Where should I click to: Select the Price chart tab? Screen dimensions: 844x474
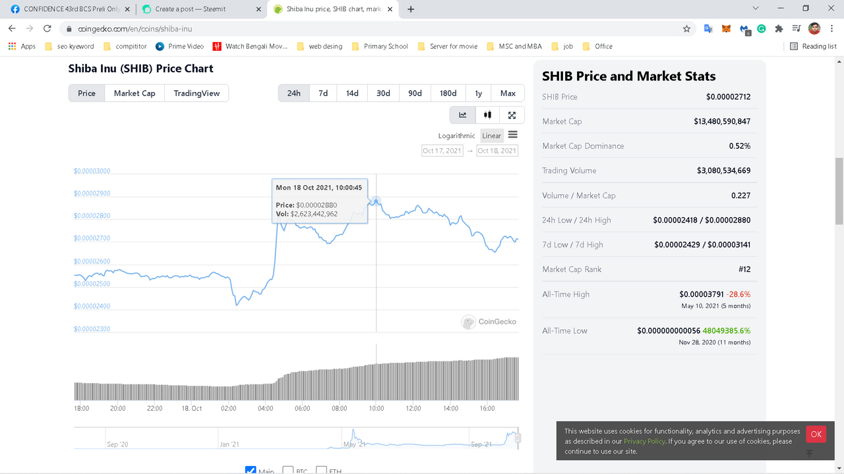[x=86, y=93]
